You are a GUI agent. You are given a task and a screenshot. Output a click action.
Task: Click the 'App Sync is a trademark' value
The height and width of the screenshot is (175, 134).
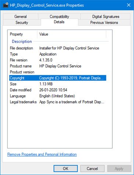coord(72,102)
